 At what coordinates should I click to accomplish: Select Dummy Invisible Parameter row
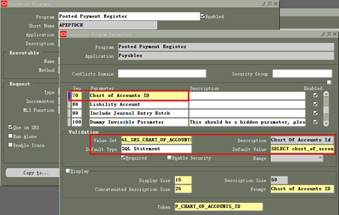point(139,122)
